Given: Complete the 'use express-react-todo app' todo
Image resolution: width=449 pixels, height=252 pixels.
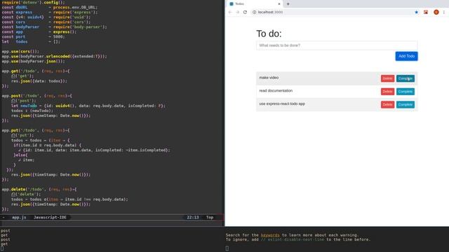Looking at the screenshot, I should pyautogui.click(x=406, y=104).
